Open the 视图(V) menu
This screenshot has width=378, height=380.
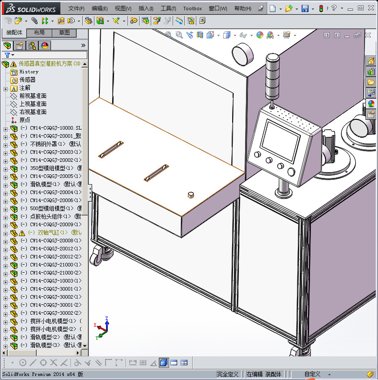(123, 8)
